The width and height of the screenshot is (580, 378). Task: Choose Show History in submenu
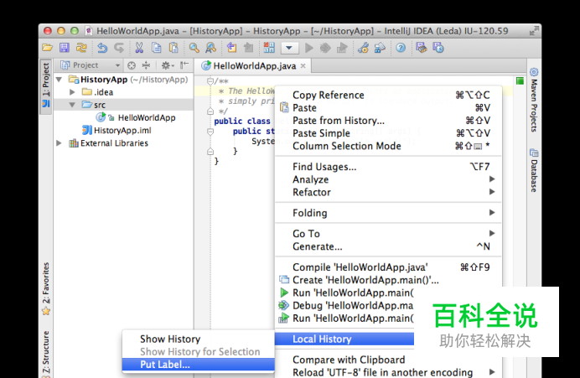click(x=199, y=339)
